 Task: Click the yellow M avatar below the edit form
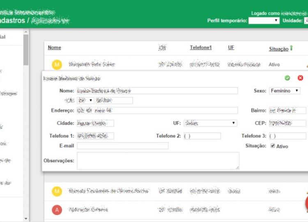(x=57, y=191)
